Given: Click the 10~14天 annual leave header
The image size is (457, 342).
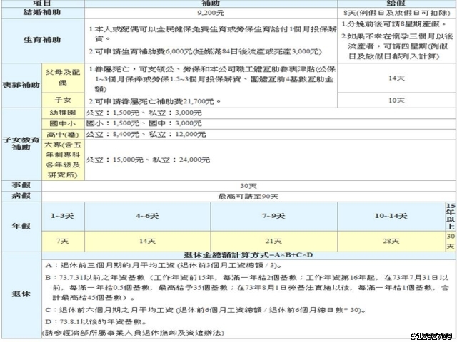Looking at the screenshot, I should pyautogui.click(x=391, y=217).
